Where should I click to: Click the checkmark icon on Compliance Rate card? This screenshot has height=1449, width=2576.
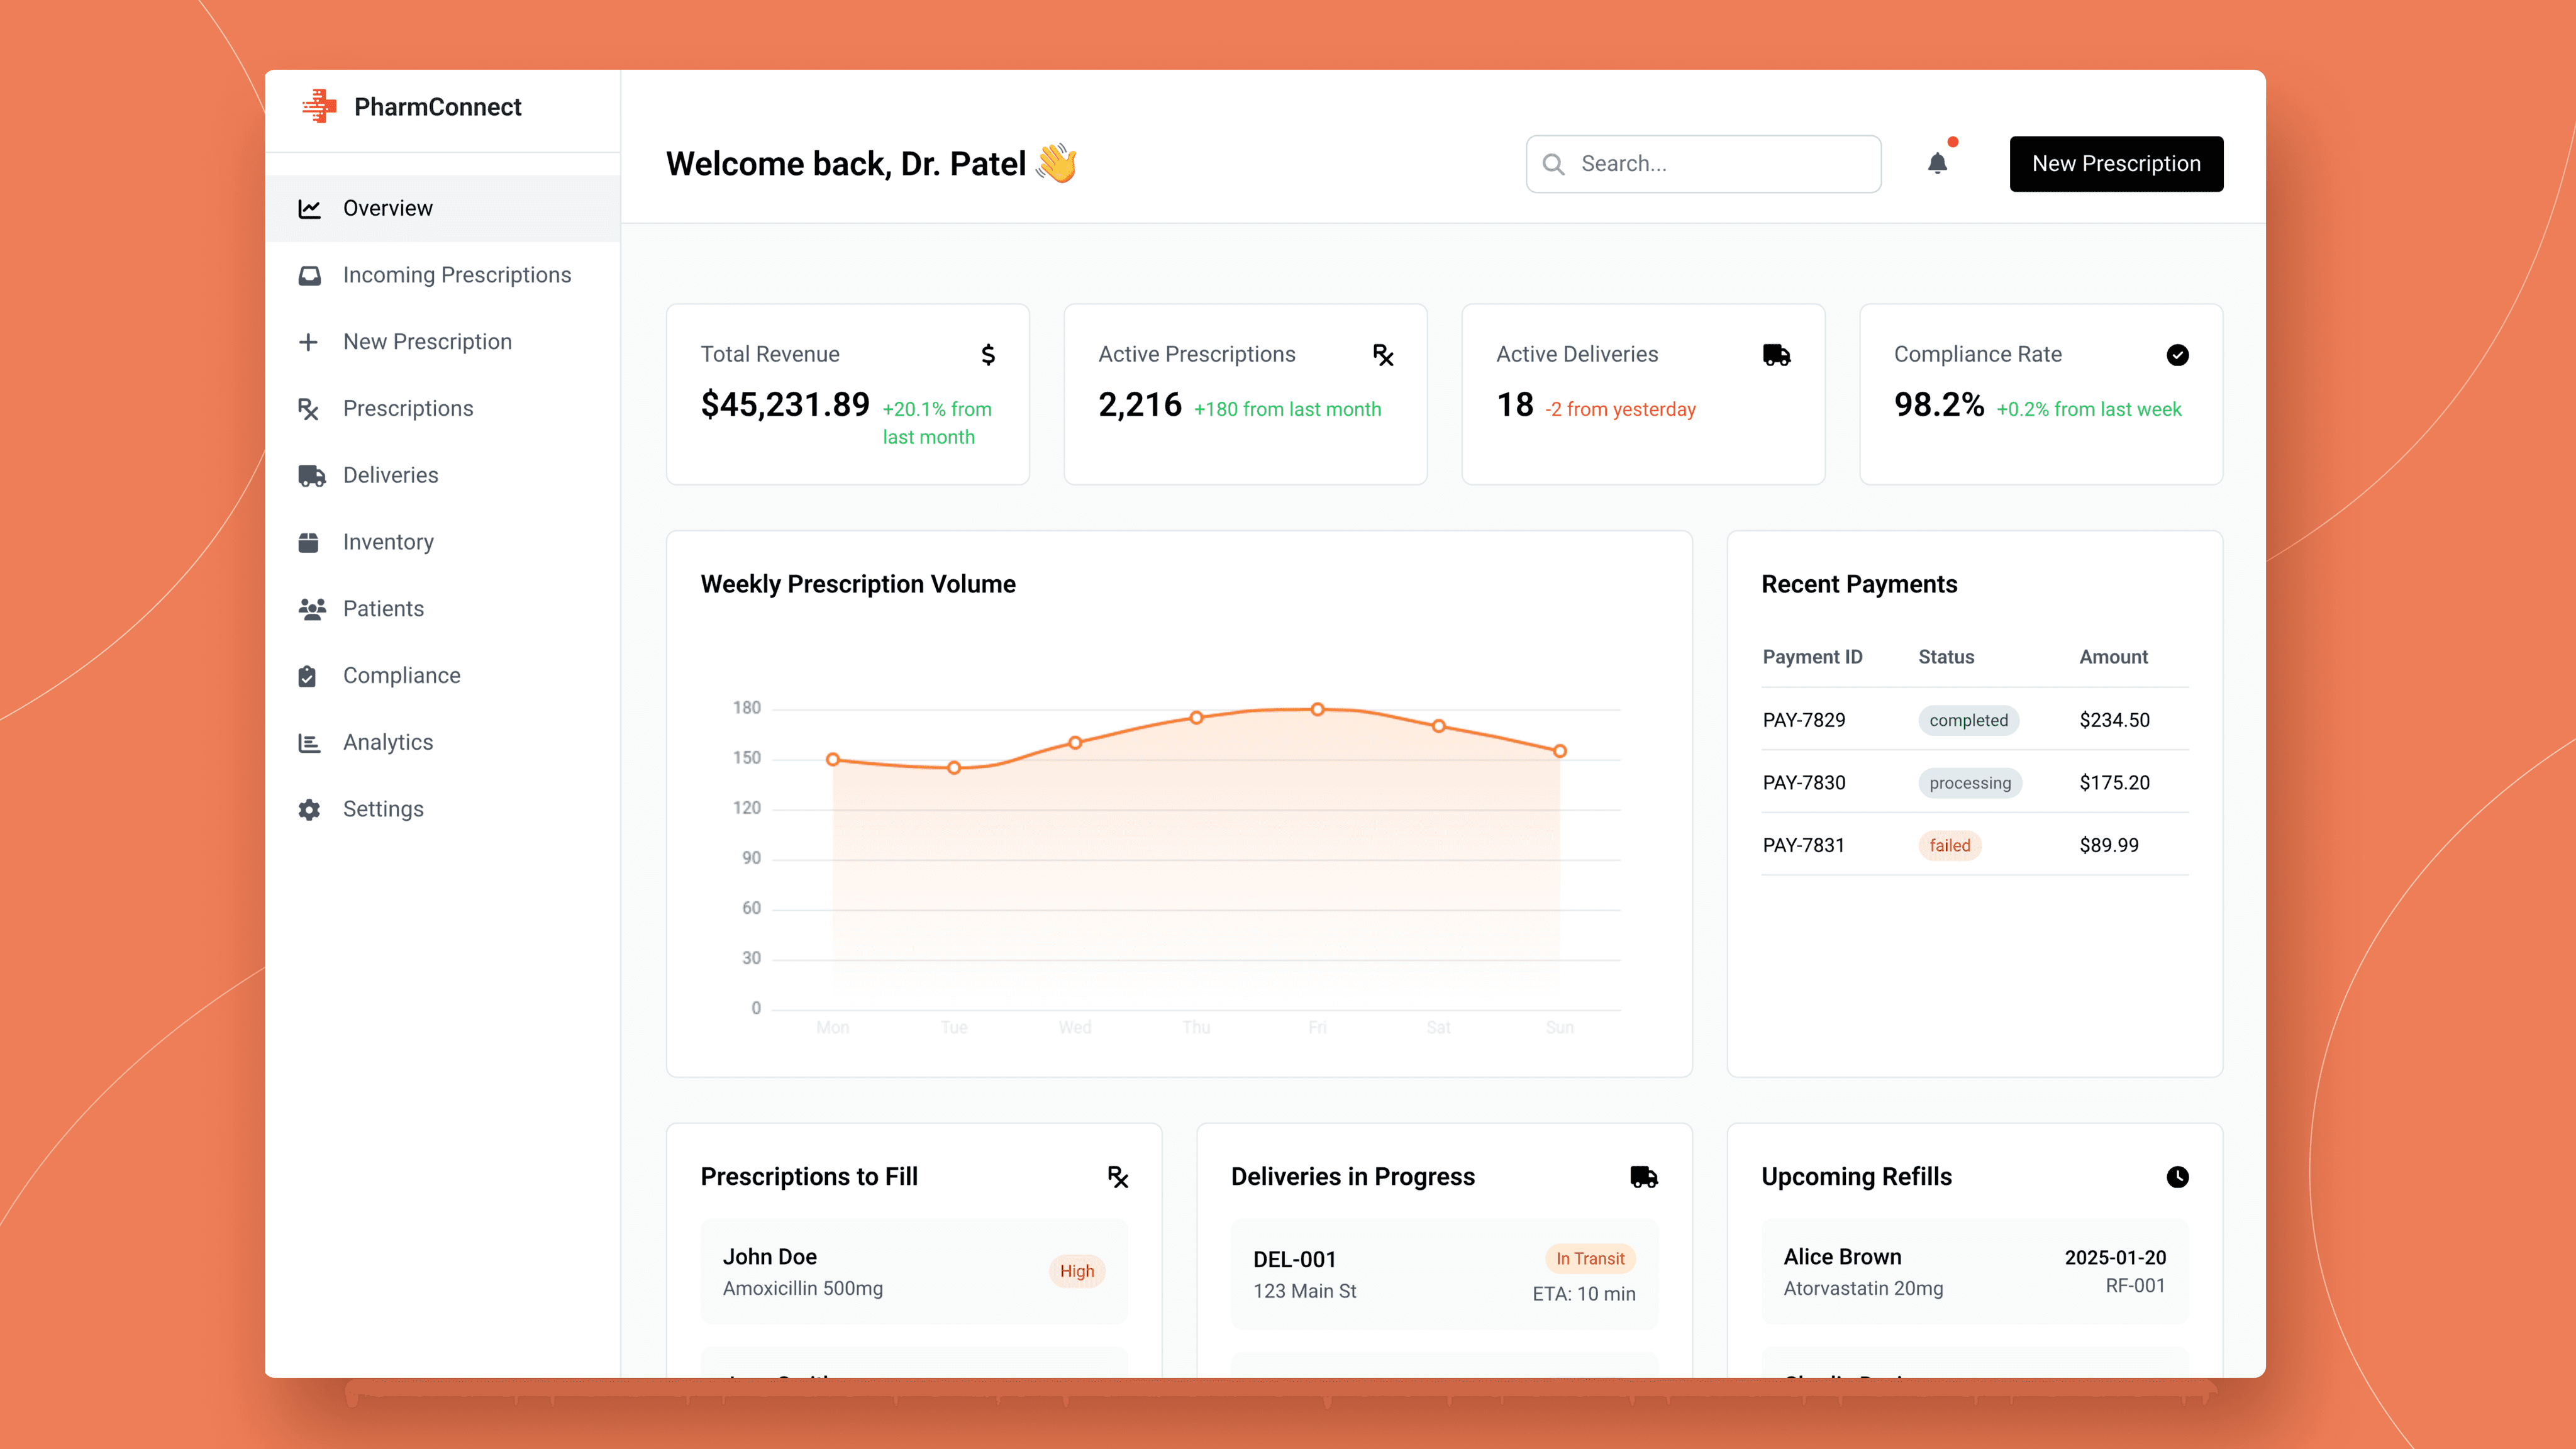click(x=2177, y=355)
